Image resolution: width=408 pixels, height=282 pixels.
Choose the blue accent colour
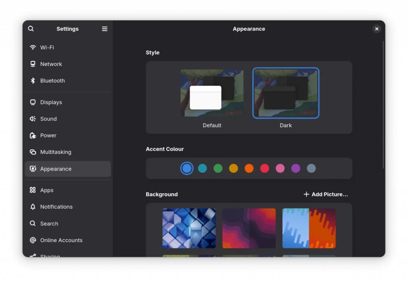click(x=187, y=168)
